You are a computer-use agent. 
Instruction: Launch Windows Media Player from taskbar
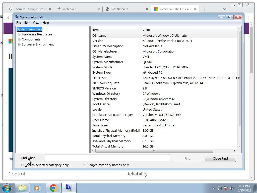tap(37, 188)
